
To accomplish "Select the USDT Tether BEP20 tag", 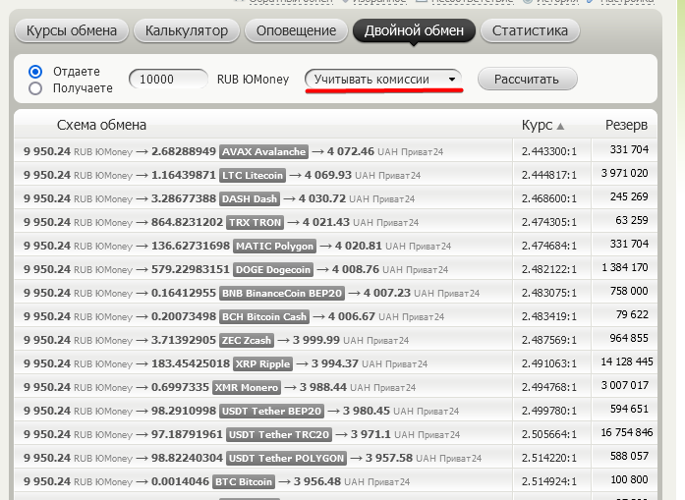I will pos(271,411).
